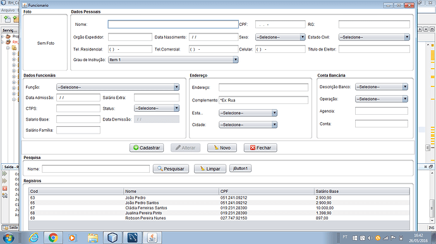Viewport: 436px width, 244px height.
Task: Open the MySQL Workbench taskbar icon
Action: pos(132,238)
